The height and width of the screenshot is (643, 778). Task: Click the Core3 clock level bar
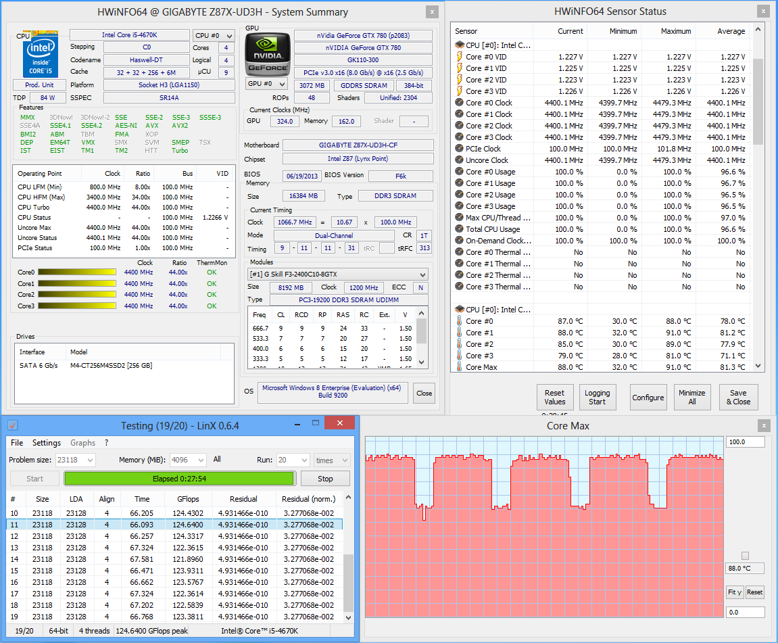click(x=77, y=306)
